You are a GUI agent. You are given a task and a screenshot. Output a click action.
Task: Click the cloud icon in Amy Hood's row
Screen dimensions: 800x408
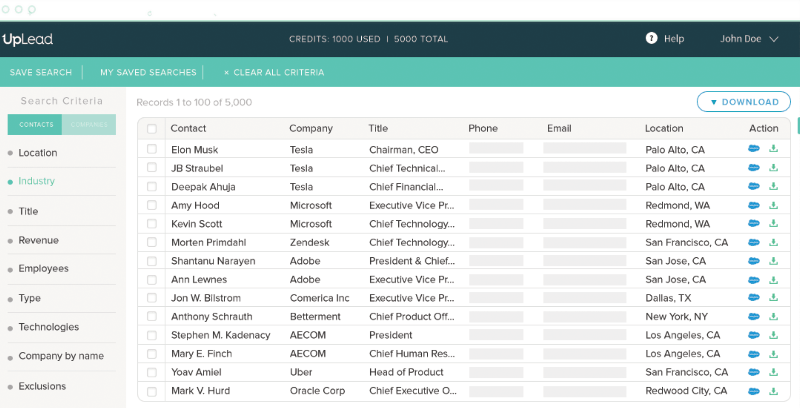point(753,205)
